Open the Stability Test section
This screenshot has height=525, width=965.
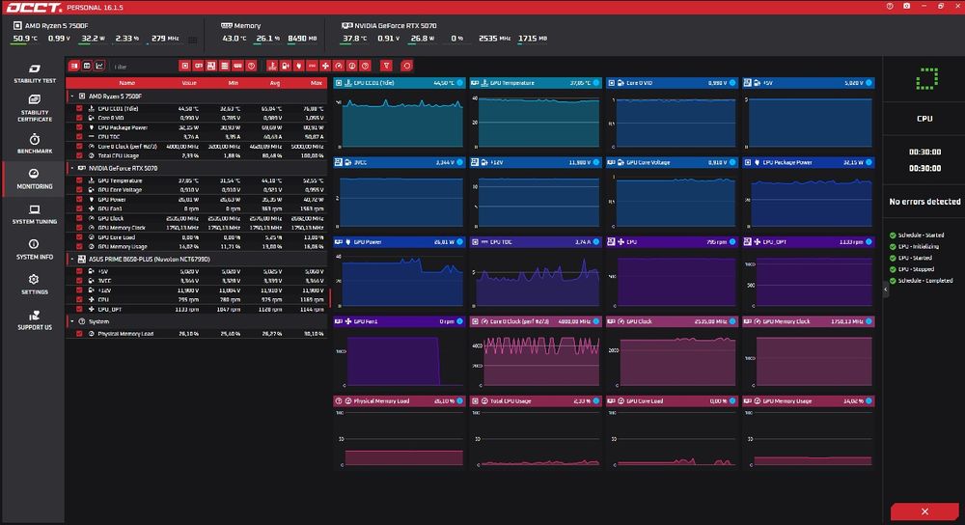[x=35, y=73]
